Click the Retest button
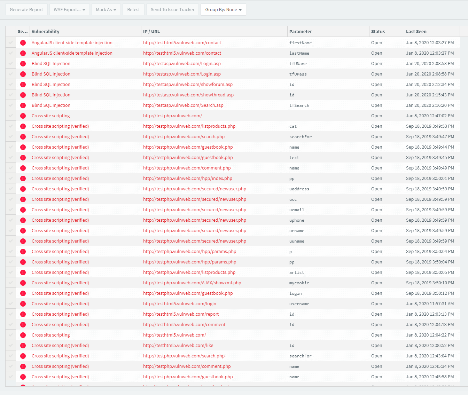This screenshot has width=468, height=395. (133, 9)
